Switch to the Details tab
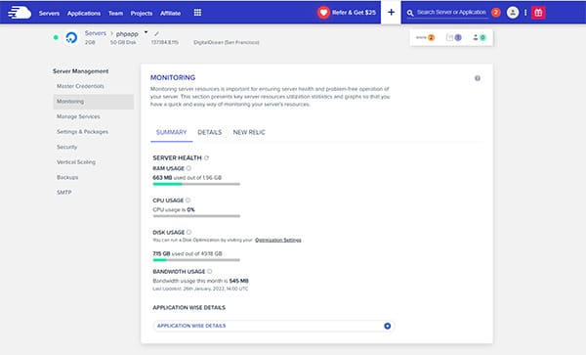Screen dimensions: 586x355 pyautogui.click(x=210, y=132)
